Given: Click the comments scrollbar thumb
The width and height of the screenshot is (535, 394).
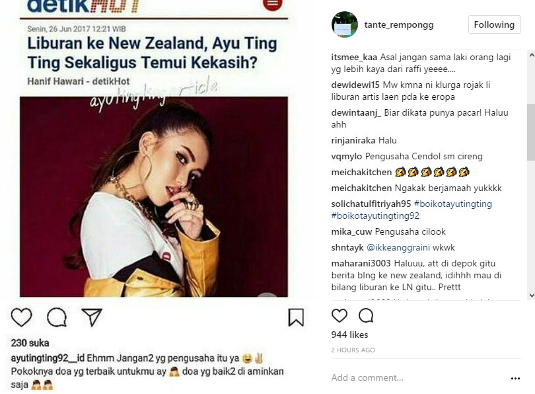Looking at the screenshot, I should [x=530, y=132].
